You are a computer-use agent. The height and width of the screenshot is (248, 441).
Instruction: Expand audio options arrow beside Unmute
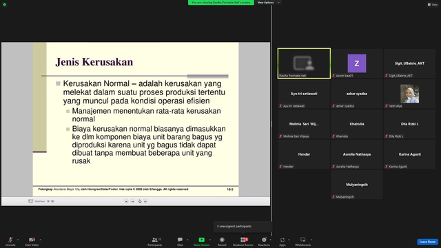click(18, 240)
